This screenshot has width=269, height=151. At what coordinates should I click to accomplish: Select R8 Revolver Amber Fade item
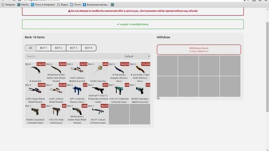coord(77,114)
